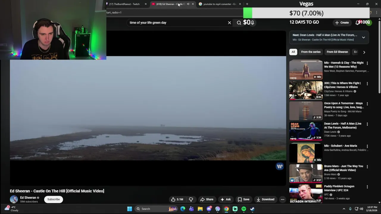The width and height of the screenshot is (381, 214).
Task: Open Paddy Pimblett Octagon Interview title
Action: click(x=339, y=188)
